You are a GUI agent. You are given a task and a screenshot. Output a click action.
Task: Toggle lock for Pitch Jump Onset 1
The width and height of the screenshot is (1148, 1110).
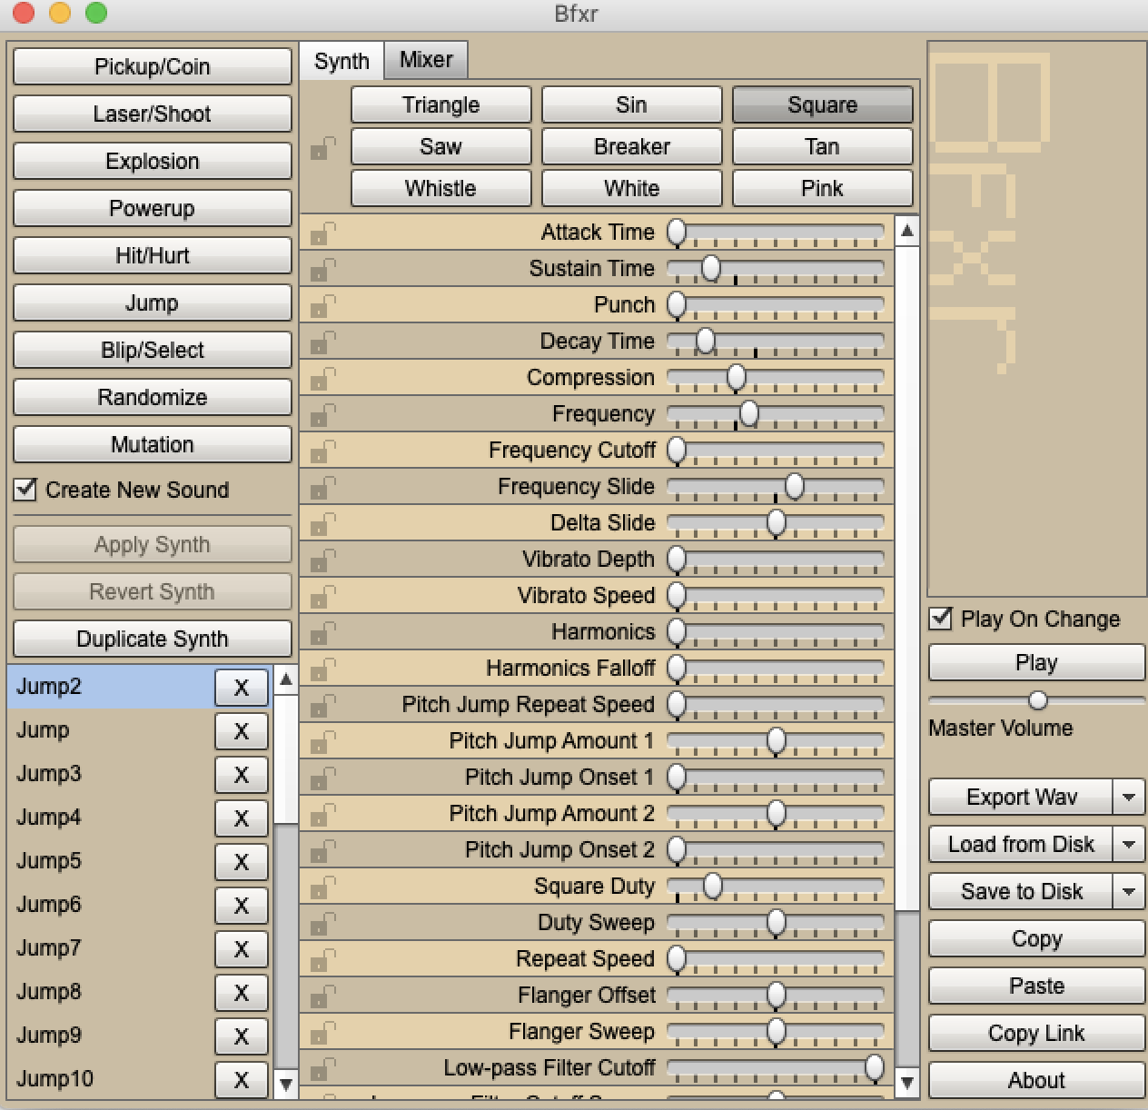pos(322,778)
